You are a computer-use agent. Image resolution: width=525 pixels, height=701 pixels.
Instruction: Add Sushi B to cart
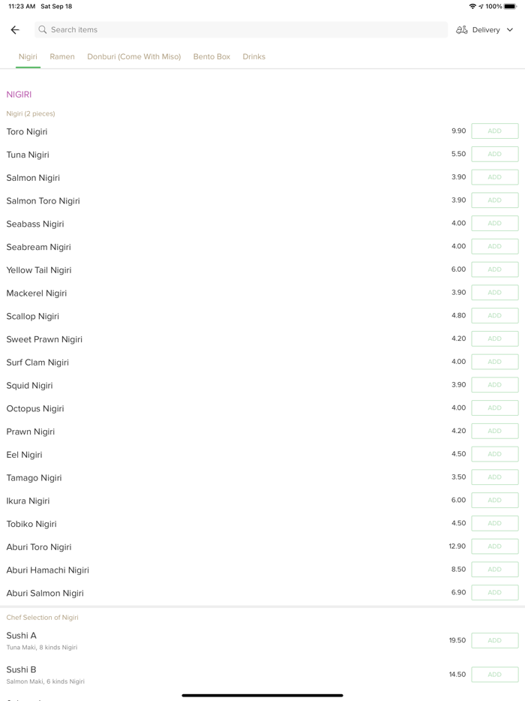pos(494,674)
